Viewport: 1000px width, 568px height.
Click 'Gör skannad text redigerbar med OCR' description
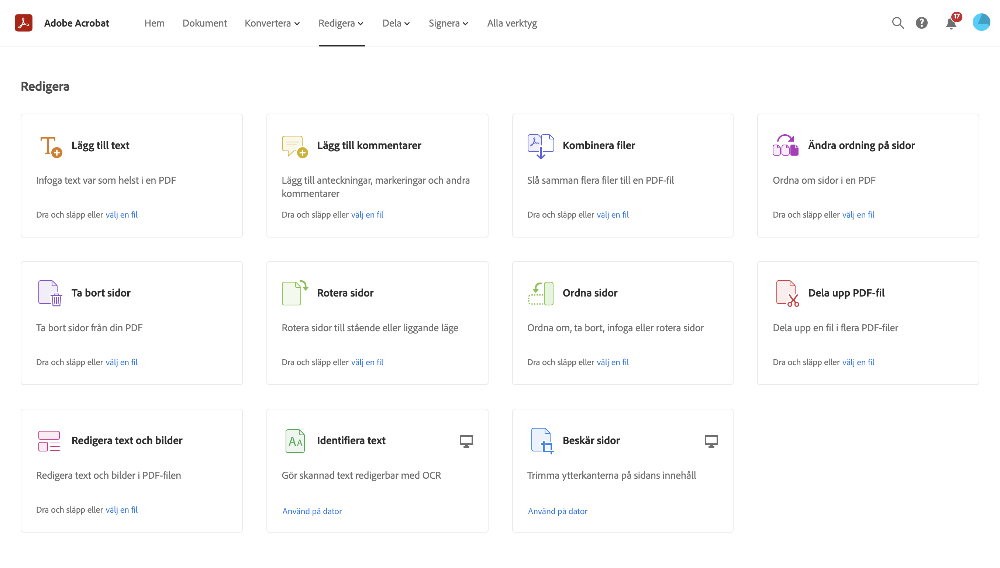pos(361,475)
